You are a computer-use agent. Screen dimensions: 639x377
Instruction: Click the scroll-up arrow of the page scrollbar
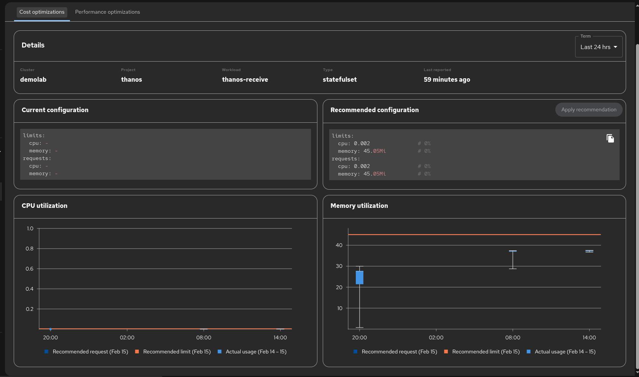click(637, 5)
